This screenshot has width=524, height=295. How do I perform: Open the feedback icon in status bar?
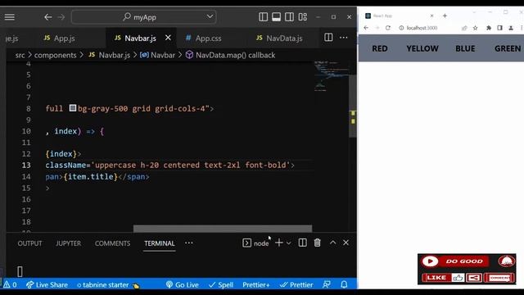[x=327, y=284]
